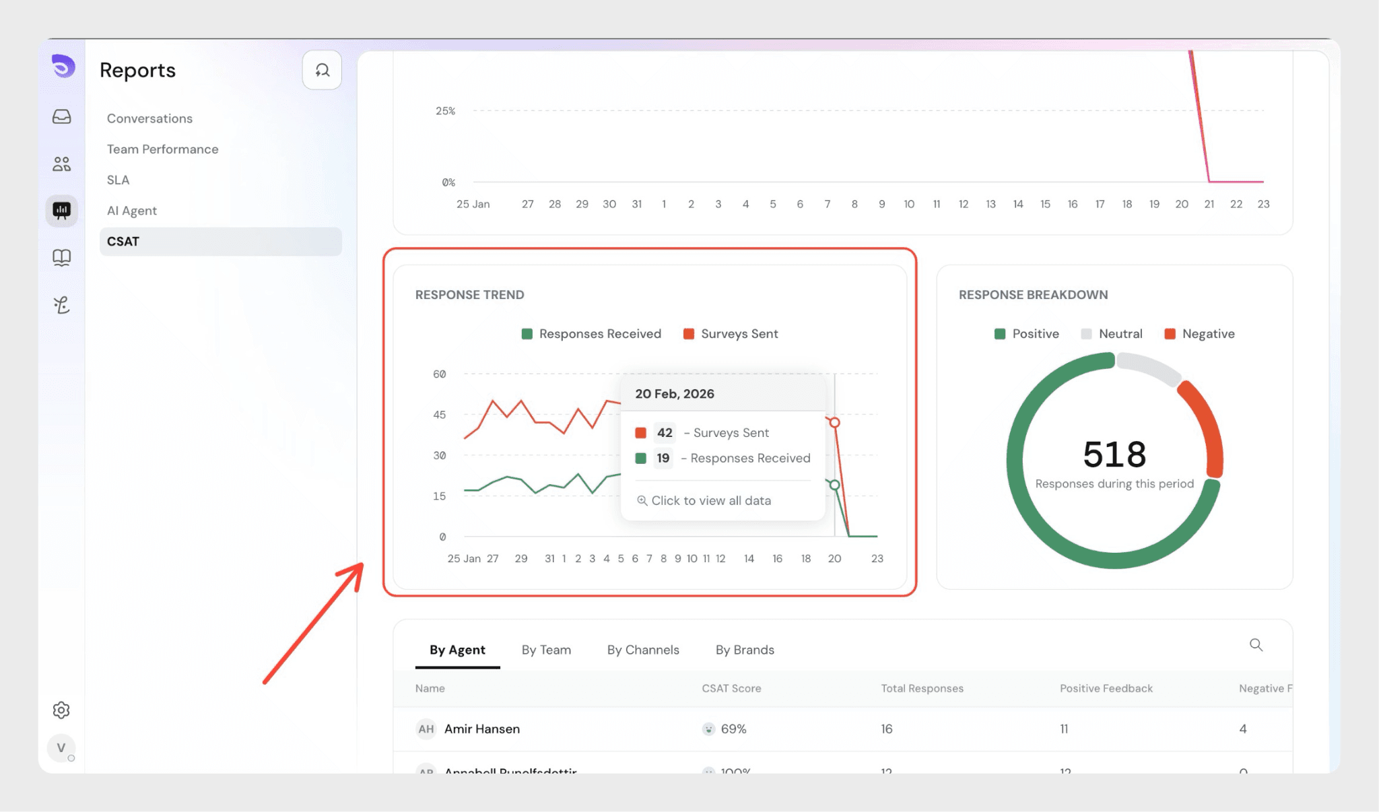The image size is (1379, 812).
Task: Open the contacts people icon
Action: [62, 164]
